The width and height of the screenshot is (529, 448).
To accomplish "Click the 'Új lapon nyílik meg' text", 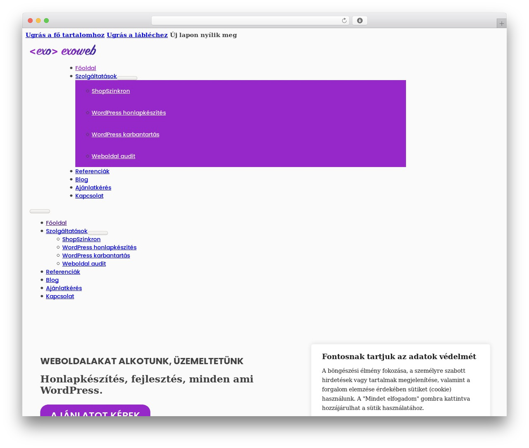I will (203, 35).
